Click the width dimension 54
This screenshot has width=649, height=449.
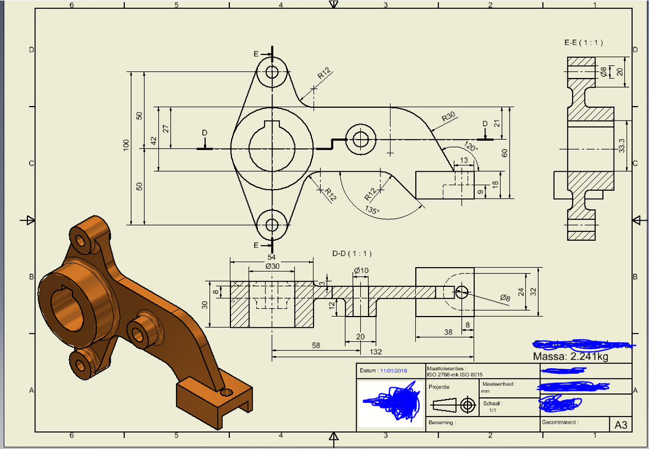point(271,257)
